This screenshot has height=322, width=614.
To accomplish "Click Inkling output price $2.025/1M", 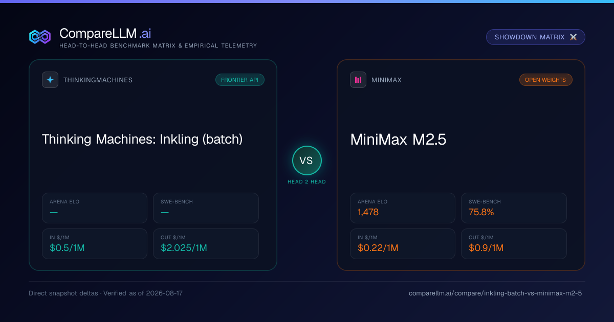I will coord(184,248).
